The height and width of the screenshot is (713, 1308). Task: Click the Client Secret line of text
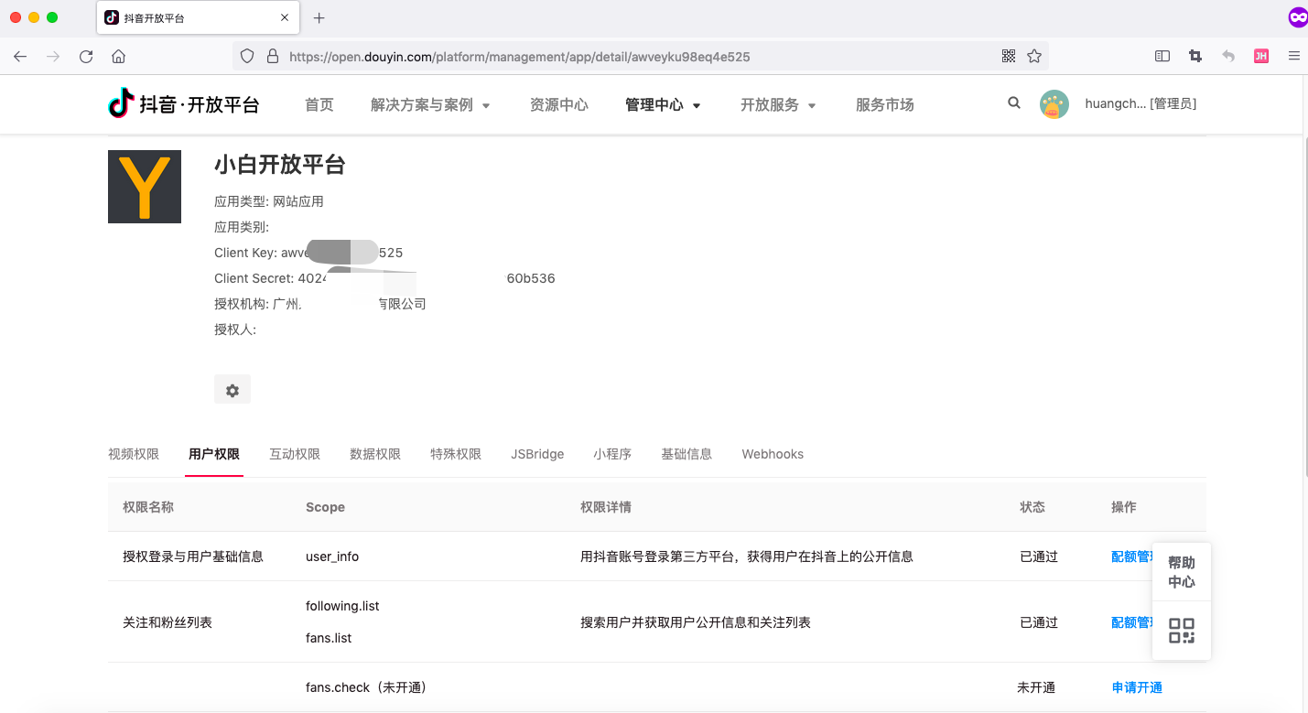coord(384,278)
